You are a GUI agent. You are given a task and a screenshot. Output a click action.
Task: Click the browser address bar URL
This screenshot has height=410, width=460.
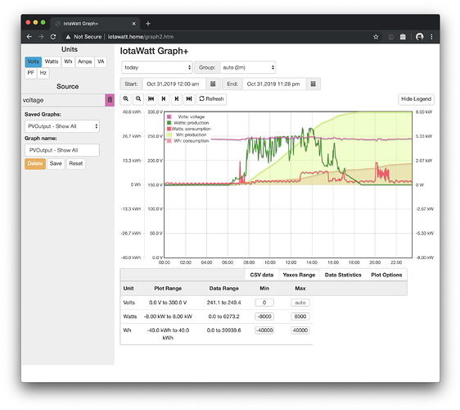[141, 37]
